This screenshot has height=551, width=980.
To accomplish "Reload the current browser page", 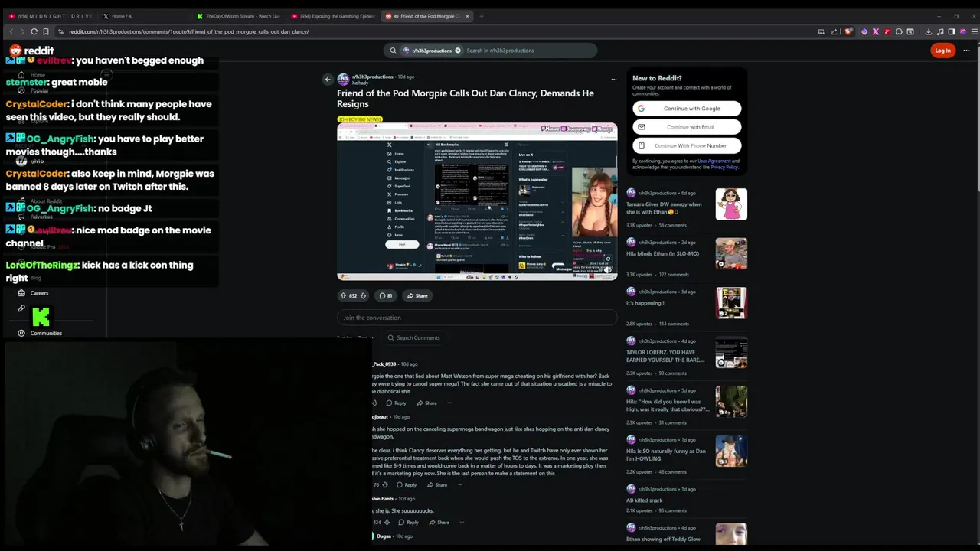I will pyautogui.click(x=34, y=31).
